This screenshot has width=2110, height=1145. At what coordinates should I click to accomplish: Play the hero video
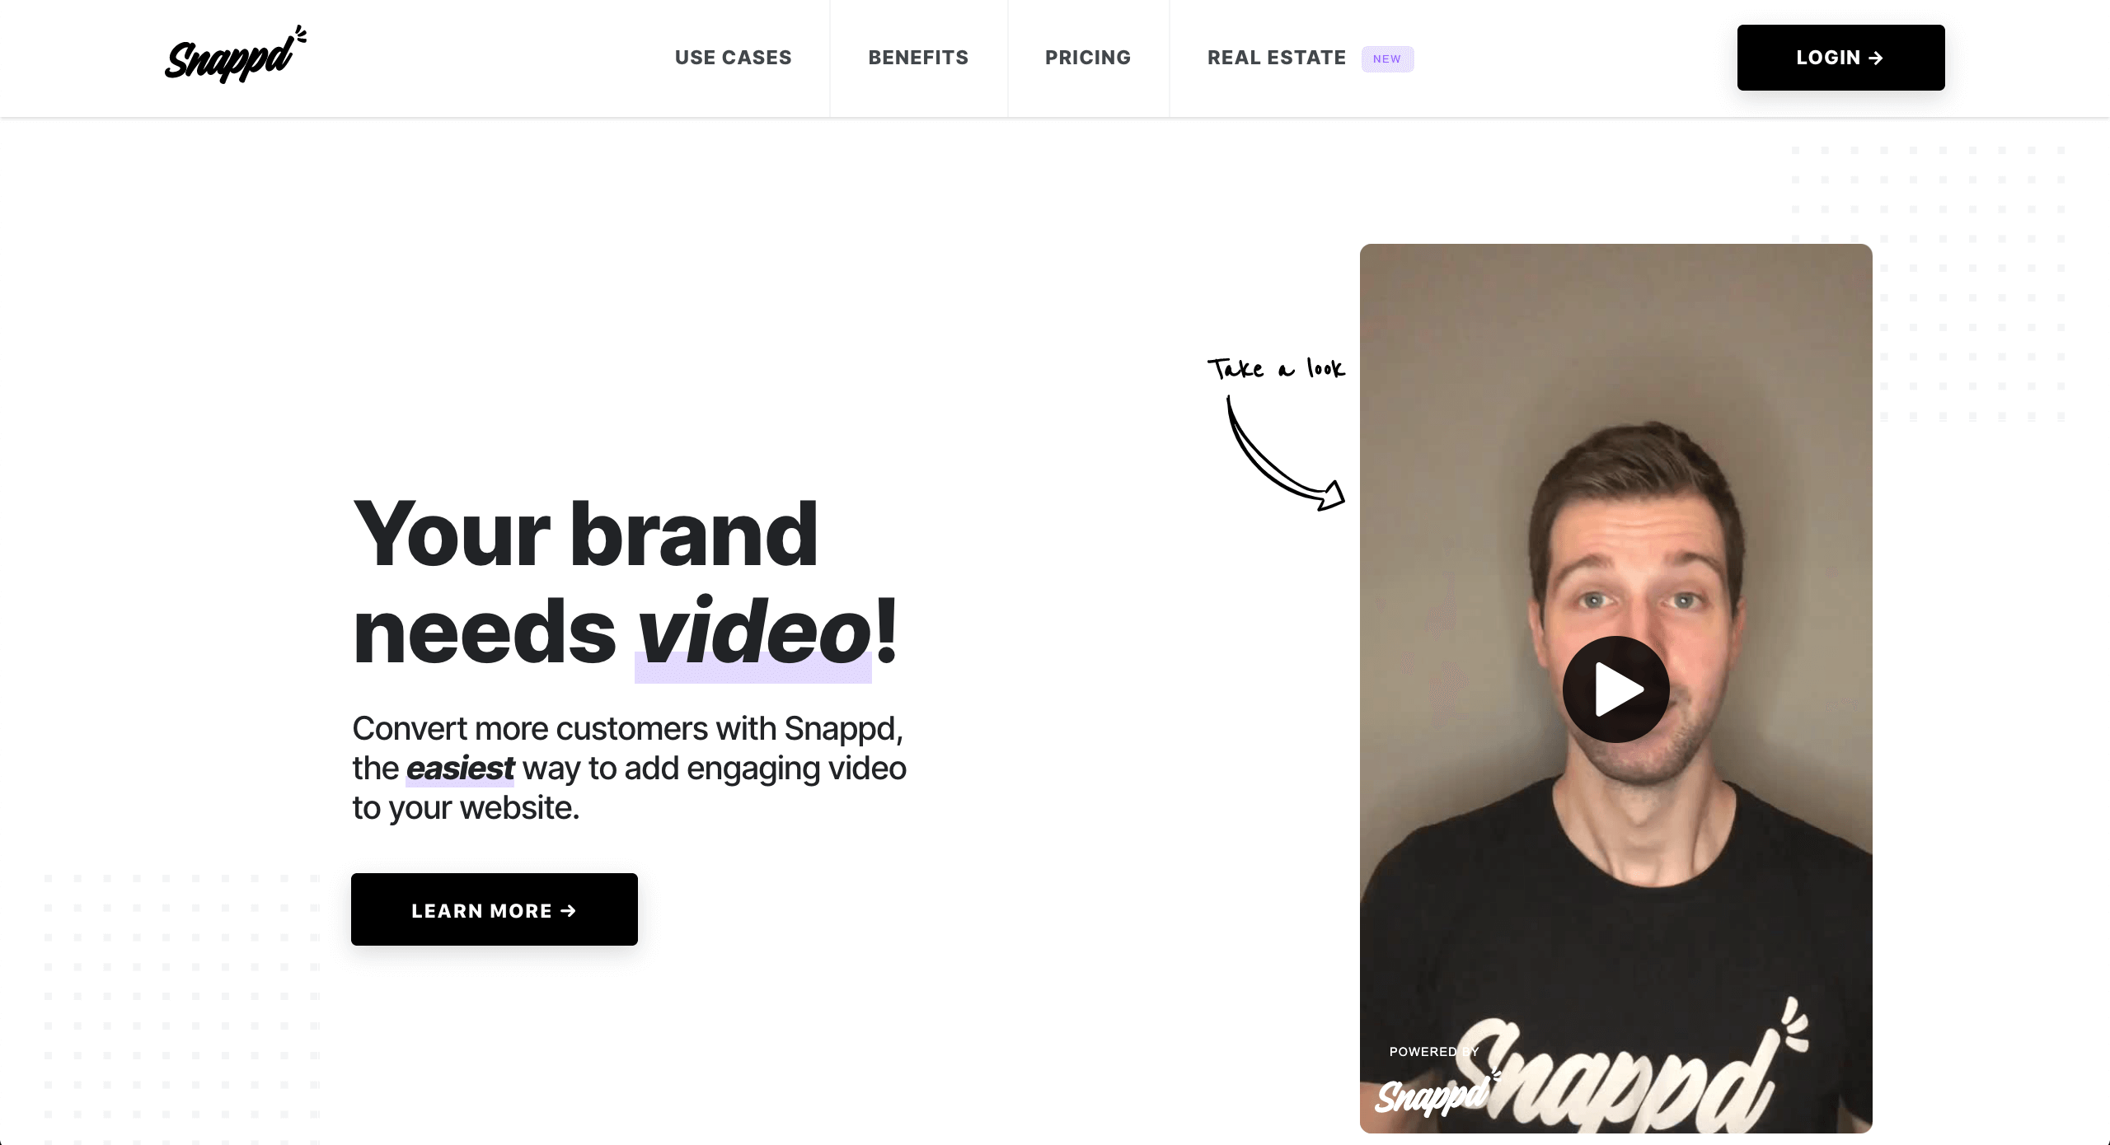coord(1615,689)
